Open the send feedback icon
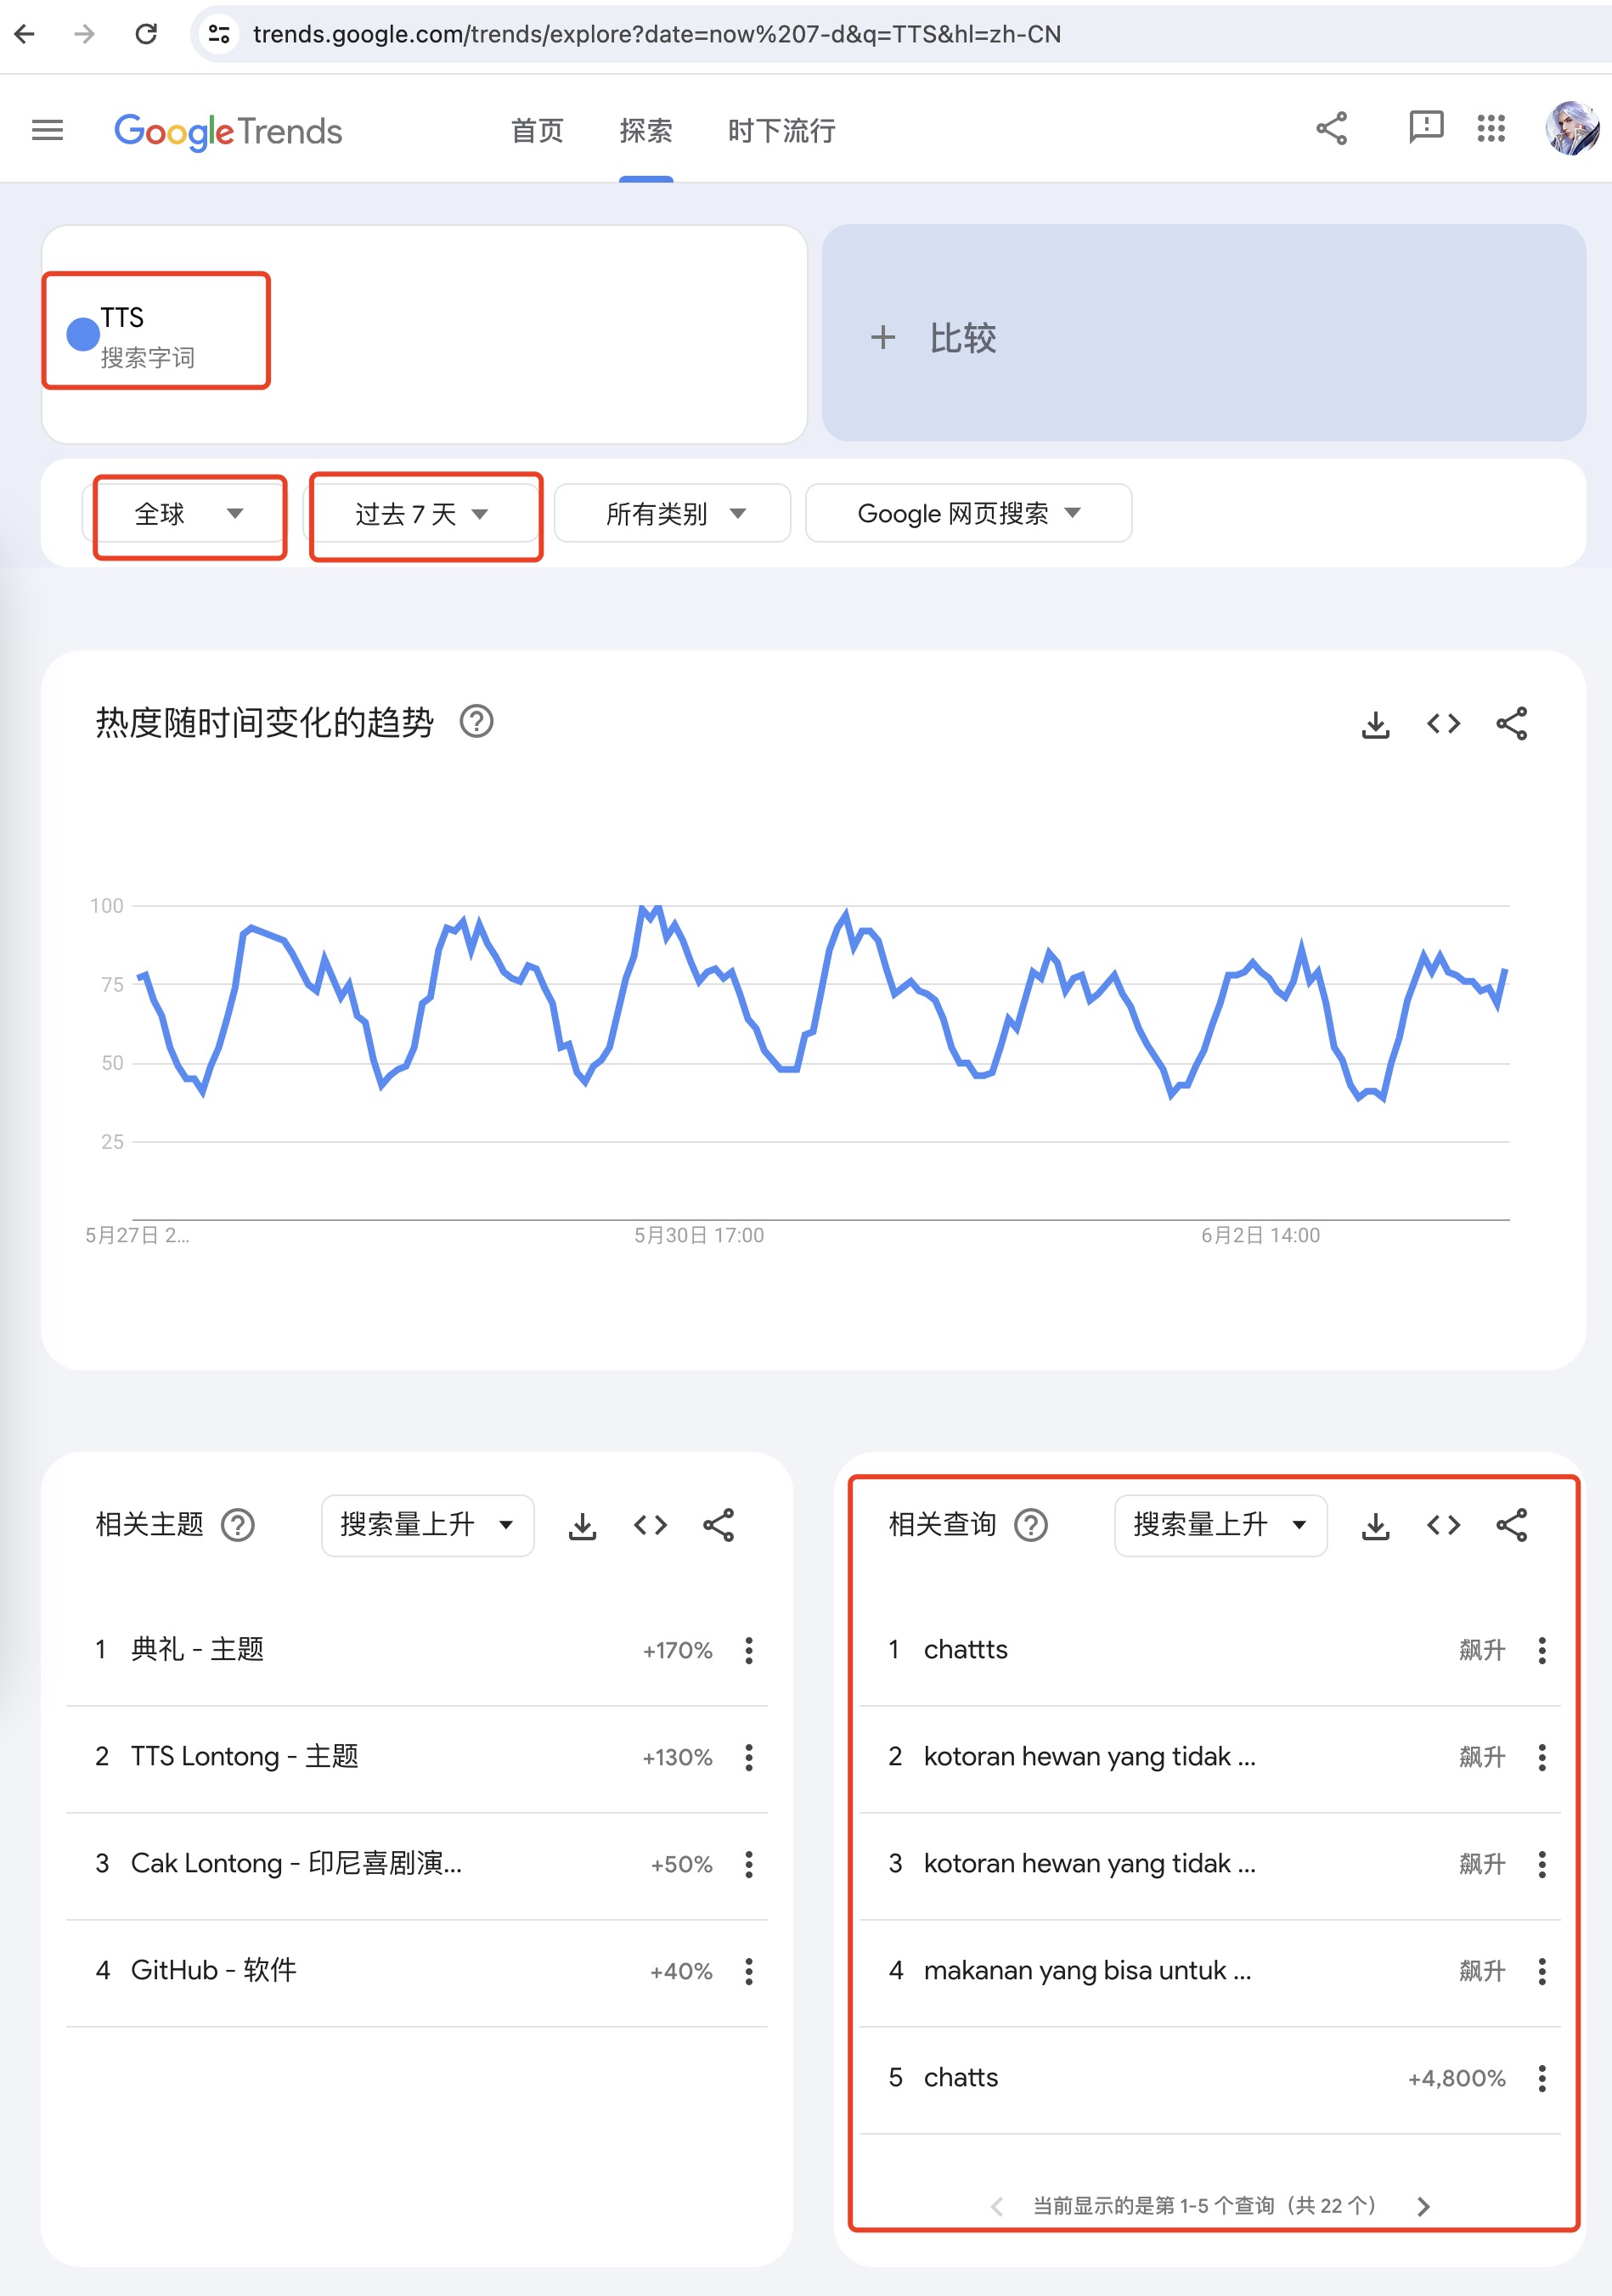1612x2296 pixels. [x=1425, y=128]
